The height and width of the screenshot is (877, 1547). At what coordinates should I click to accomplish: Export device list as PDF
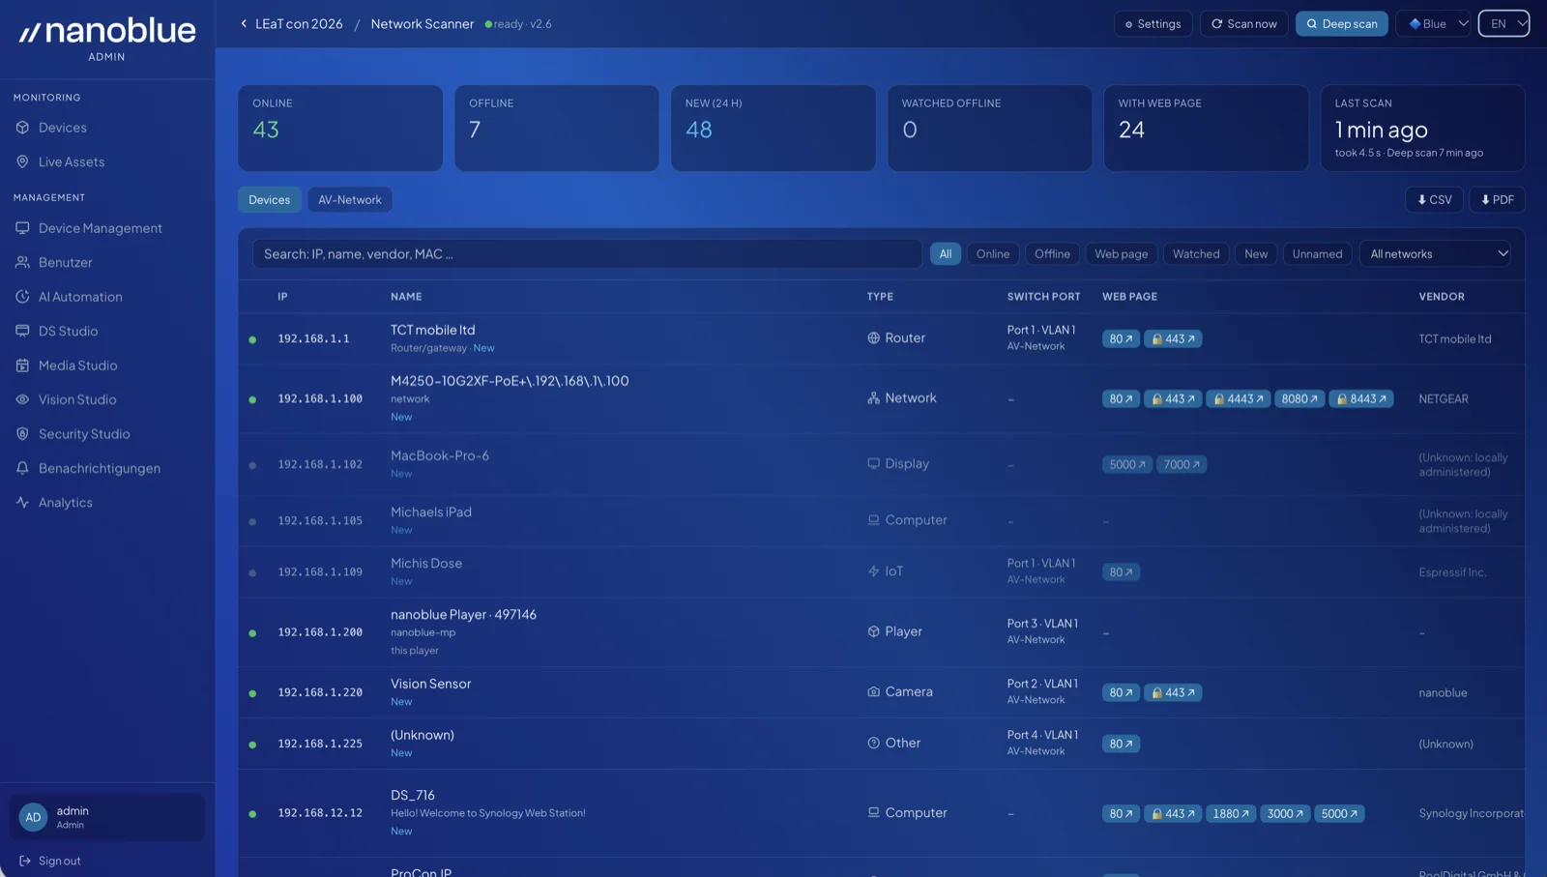[x=1497, y=200]
